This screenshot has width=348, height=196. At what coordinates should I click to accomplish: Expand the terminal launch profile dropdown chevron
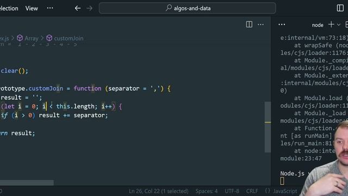click(339, 24)
